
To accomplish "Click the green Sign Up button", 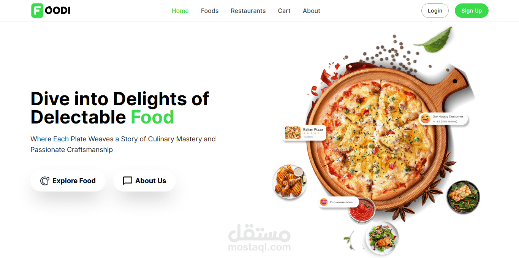I will [x=472, y=11].
